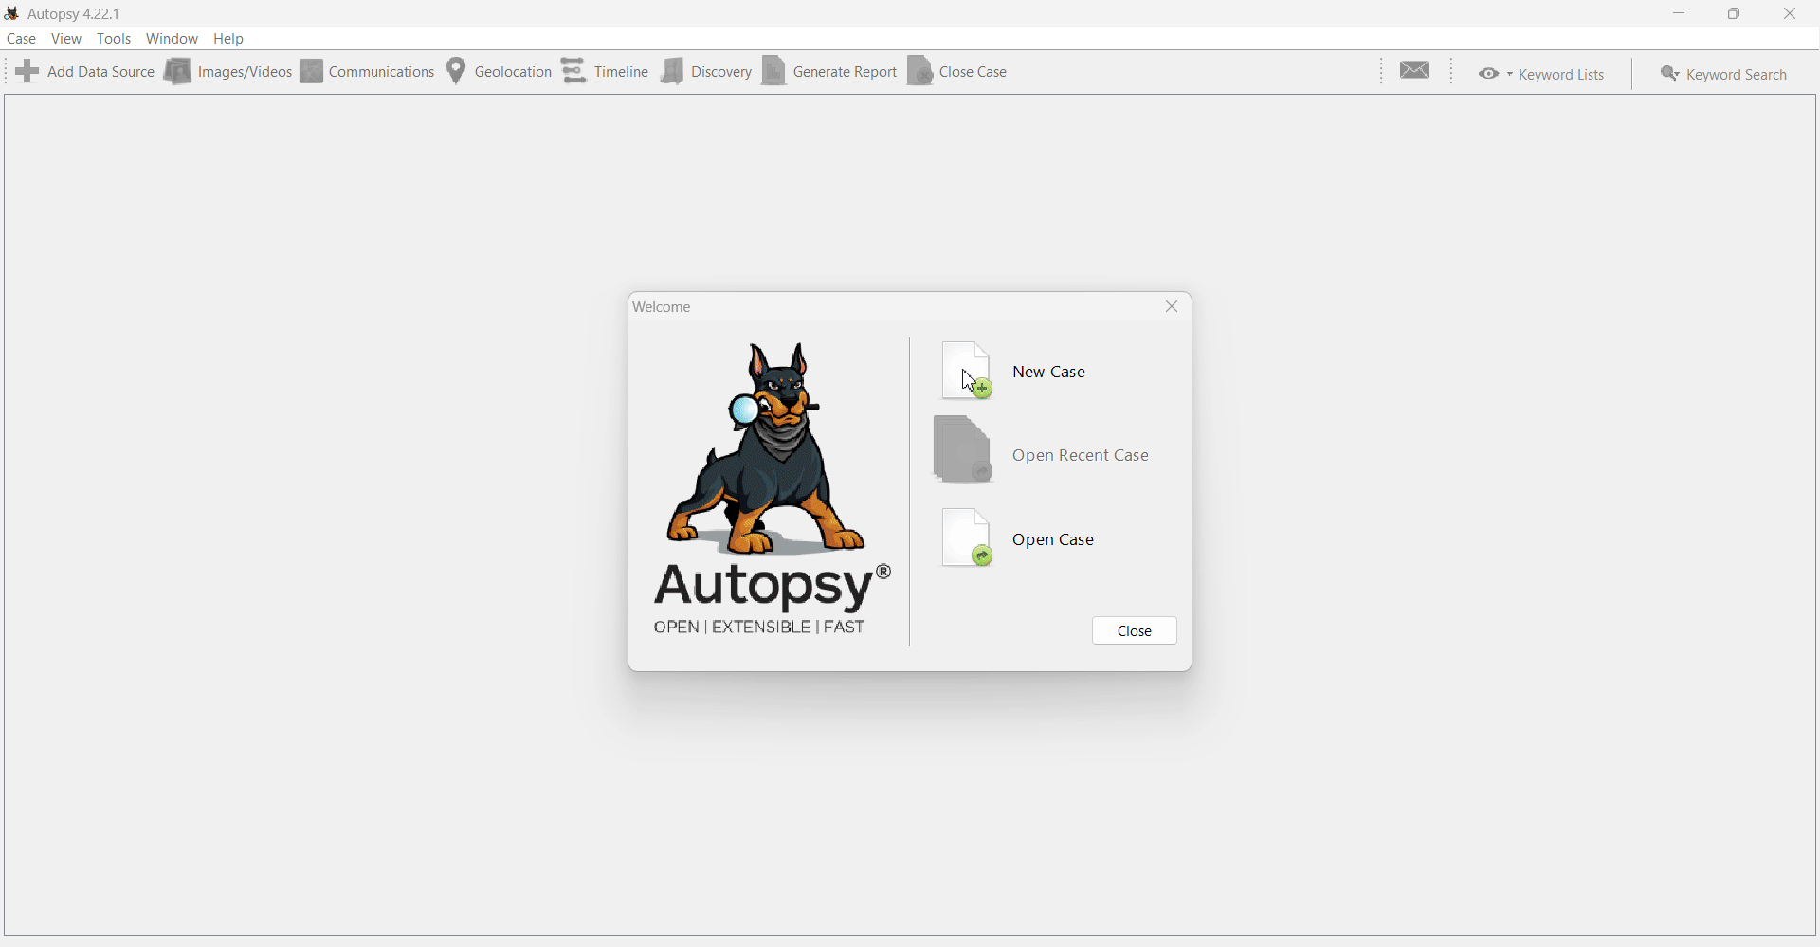1820x947 pixels.
Task: Open the Images/Videos gallery tool
Action: point(227,72)
